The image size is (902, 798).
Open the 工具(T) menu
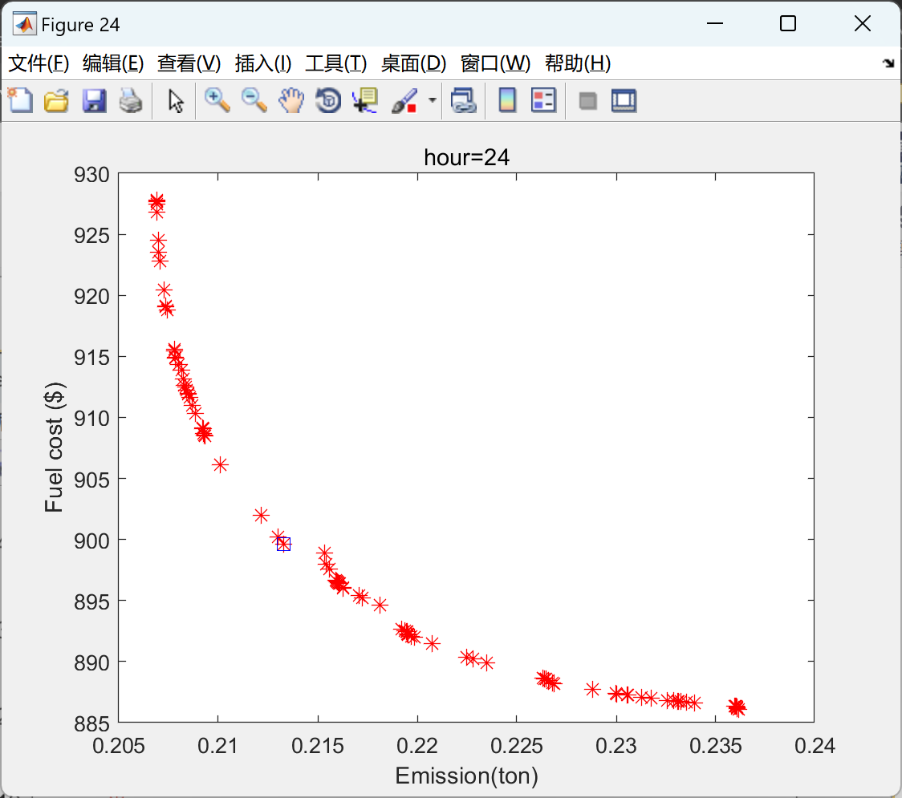point(336,63)
